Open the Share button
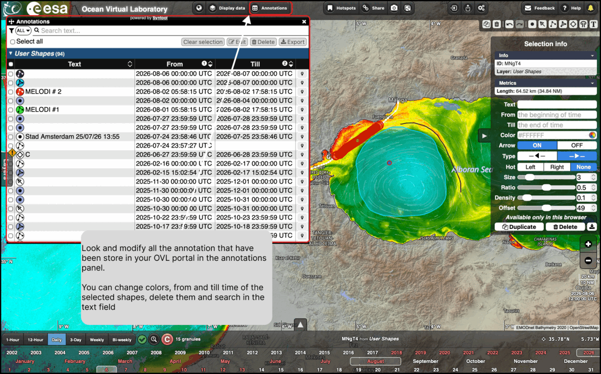The height and width of the screenshot is (374, 601). (x=374, y=8)
